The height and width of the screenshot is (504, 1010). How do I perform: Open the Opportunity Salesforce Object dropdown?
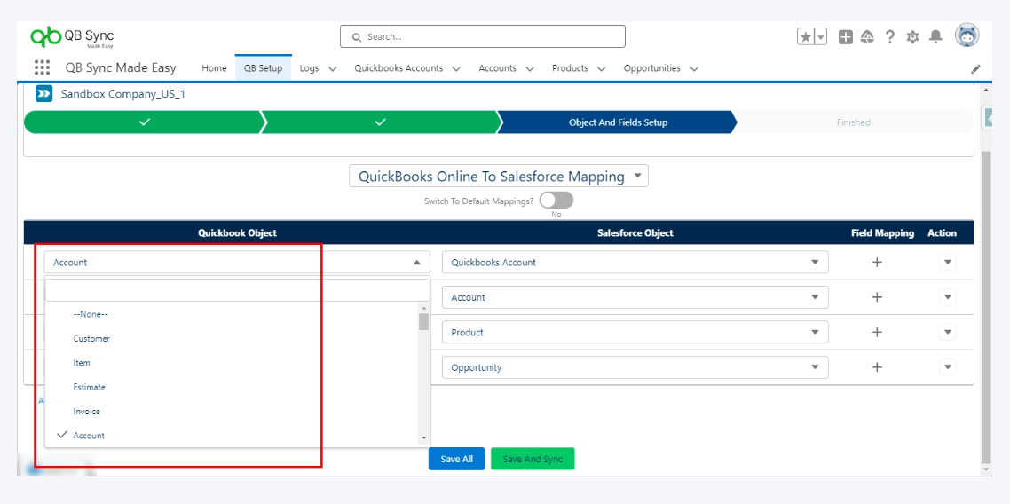(635, 366)
